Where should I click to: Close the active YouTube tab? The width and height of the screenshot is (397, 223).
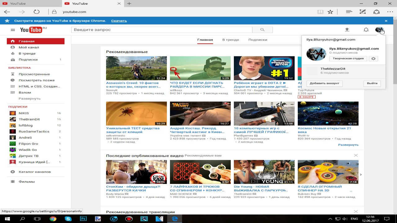[x=119, y=3]
